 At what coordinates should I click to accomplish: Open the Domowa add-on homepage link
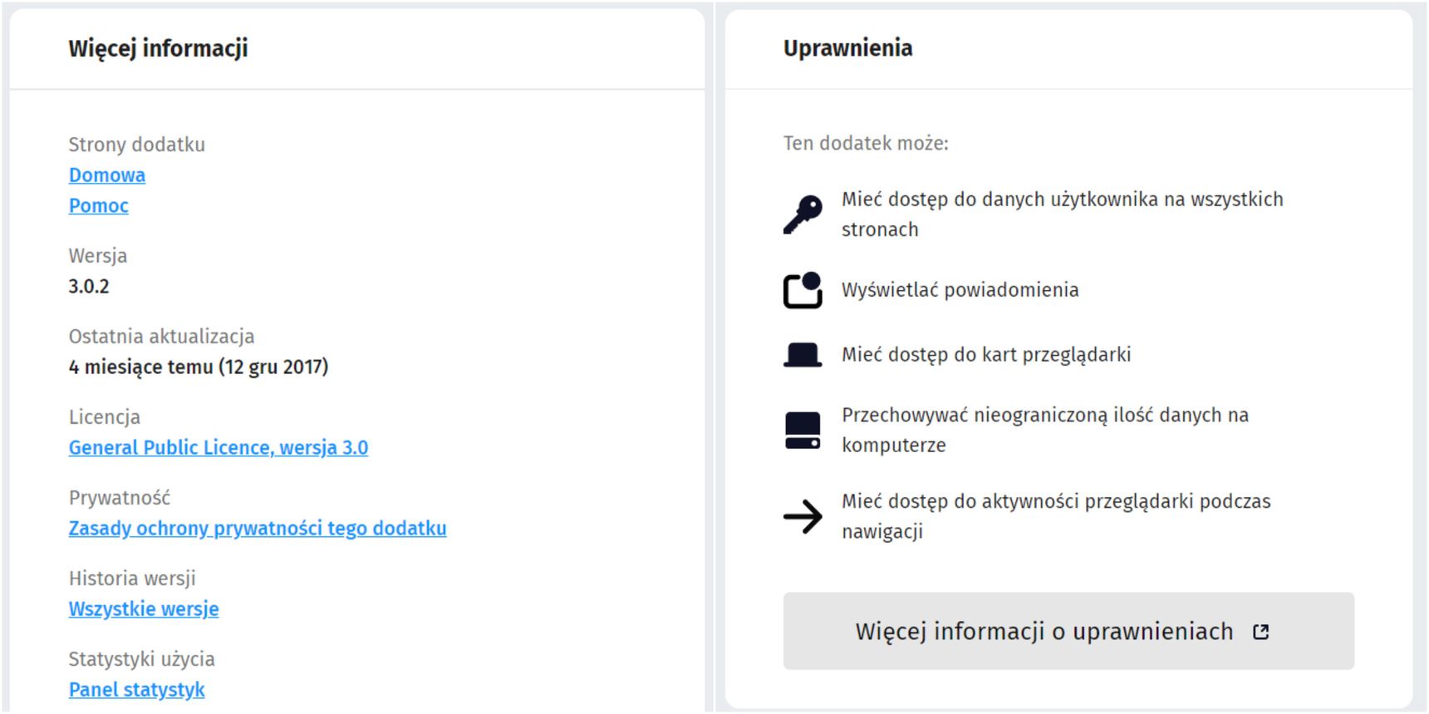107,175
